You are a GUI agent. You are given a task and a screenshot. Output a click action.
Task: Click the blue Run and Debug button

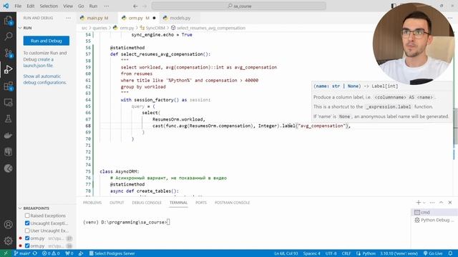point(47,41)
